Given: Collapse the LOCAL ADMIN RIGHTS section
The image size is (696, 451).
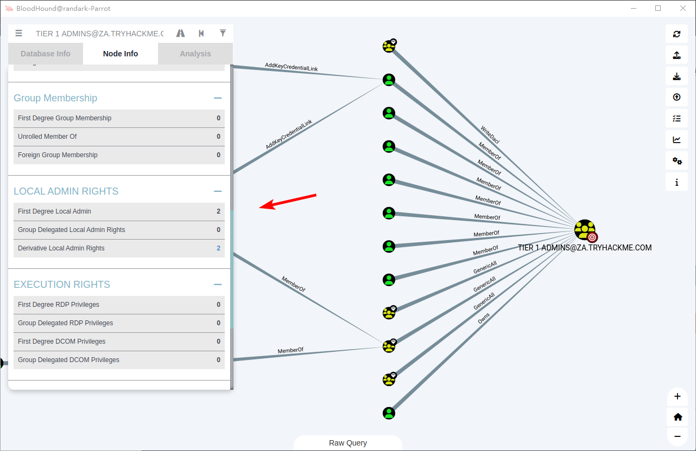Looking at the screenshot, I should click(x=218, y=191).
